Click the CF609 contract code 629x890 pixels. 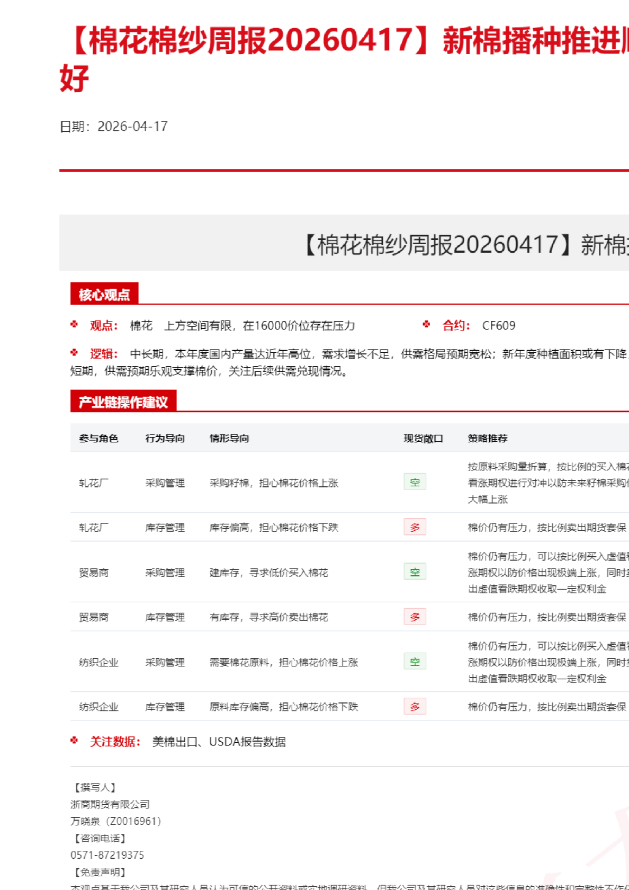(498, 325)
